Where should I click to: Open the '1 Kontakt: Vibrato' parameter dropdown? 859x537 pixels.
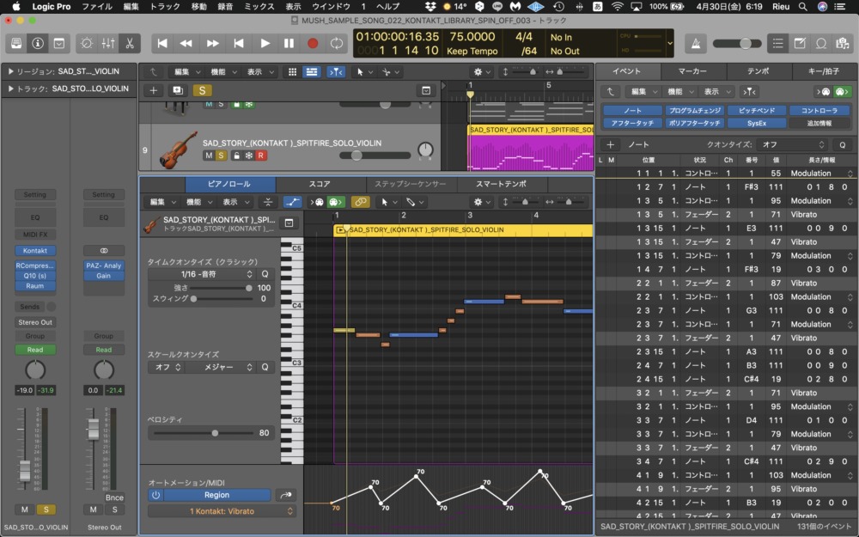(222, 511)
